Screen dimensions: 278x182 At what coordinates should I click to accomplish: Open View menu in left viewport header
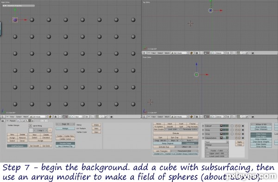tap(12, 117)
